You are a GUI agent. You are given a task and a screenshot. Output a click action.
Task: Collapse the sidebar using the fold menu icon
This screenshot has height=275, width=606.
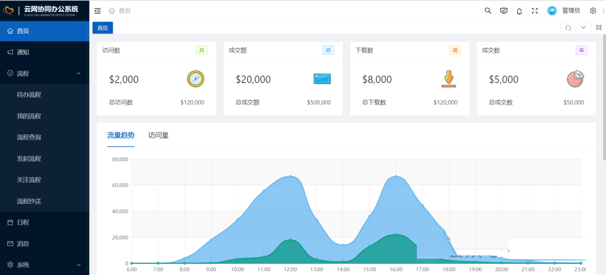(98, 11)
